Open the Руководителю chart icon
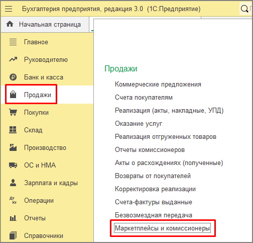This screenshot has height=243, width=253. coord(13,59)
